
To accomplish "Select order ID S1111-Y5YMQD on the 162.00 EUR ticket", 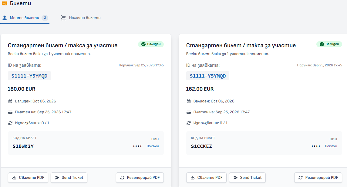I will 208,76.
